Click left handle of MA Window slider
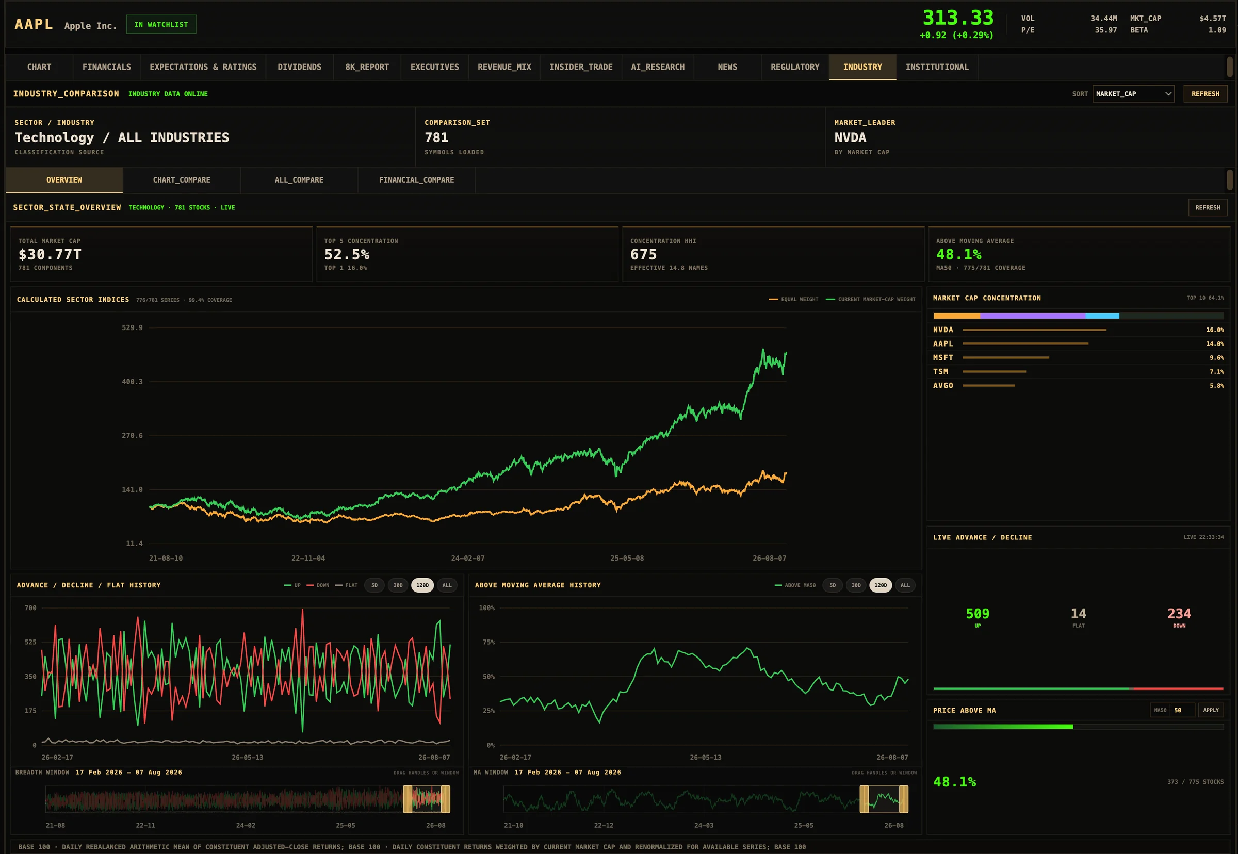 864,799
